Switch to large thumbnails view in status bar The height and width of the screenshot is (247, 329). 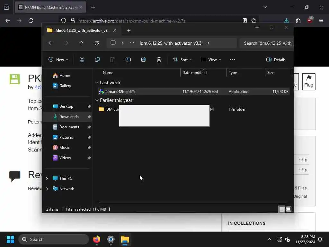[x=289, y=209]
